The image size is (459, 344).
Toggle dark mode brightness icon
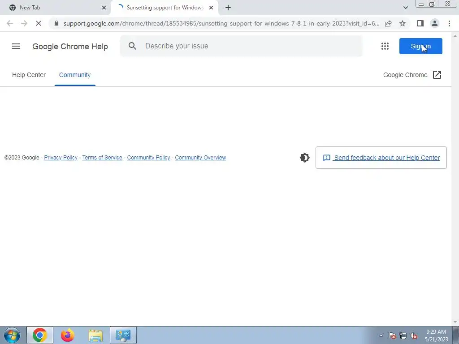pos(304,158)
